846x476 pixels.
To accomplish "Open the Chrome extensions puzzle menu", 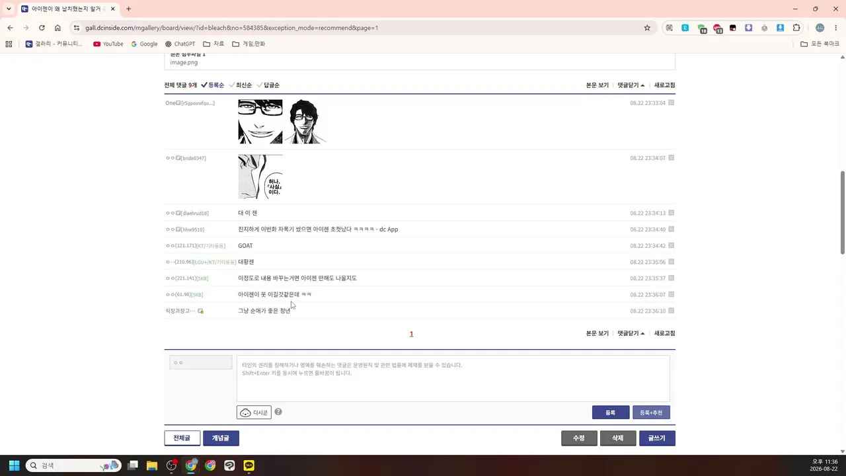I will (796, 28).
